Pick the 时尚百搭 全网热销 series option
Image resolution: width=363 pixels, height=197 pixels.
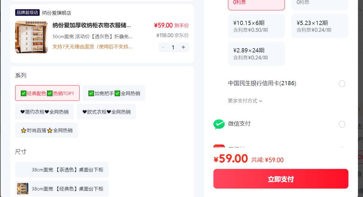click(46, 130)
